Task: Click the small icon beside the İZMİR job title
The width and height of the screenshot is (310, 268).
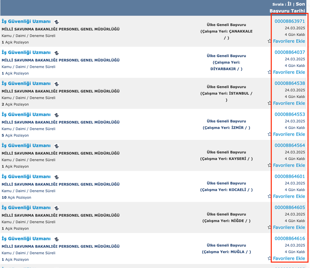Action: [x=57, y=115]
